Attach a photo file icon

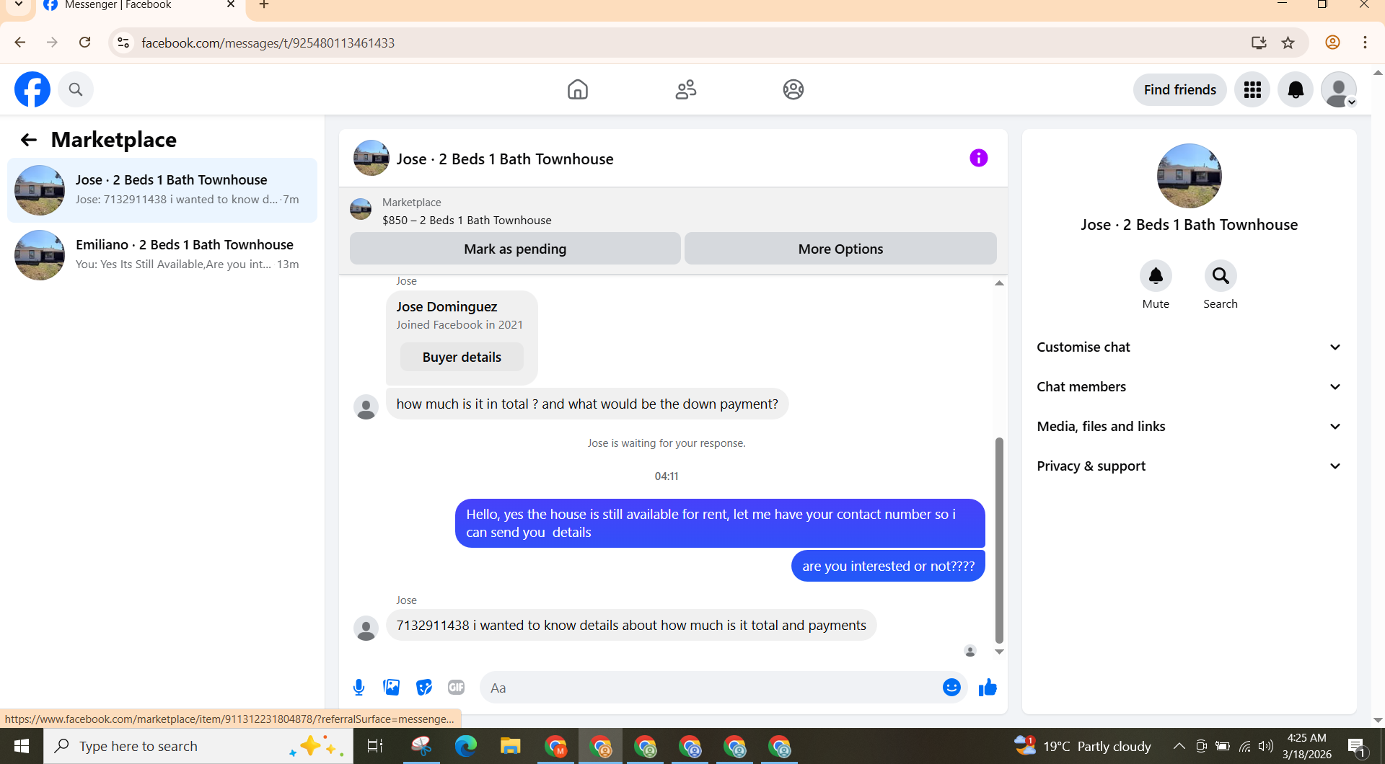pos(392,688)
